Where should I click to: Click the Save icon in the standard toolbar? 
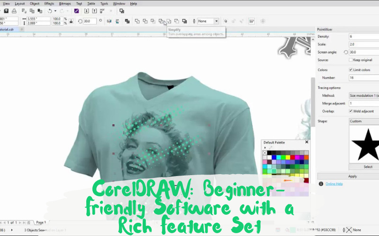click(6, 11)
